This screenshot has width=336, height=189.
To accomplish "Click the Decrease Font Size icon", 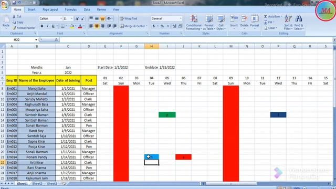I will pyautogui.click(x=82, y=19).
